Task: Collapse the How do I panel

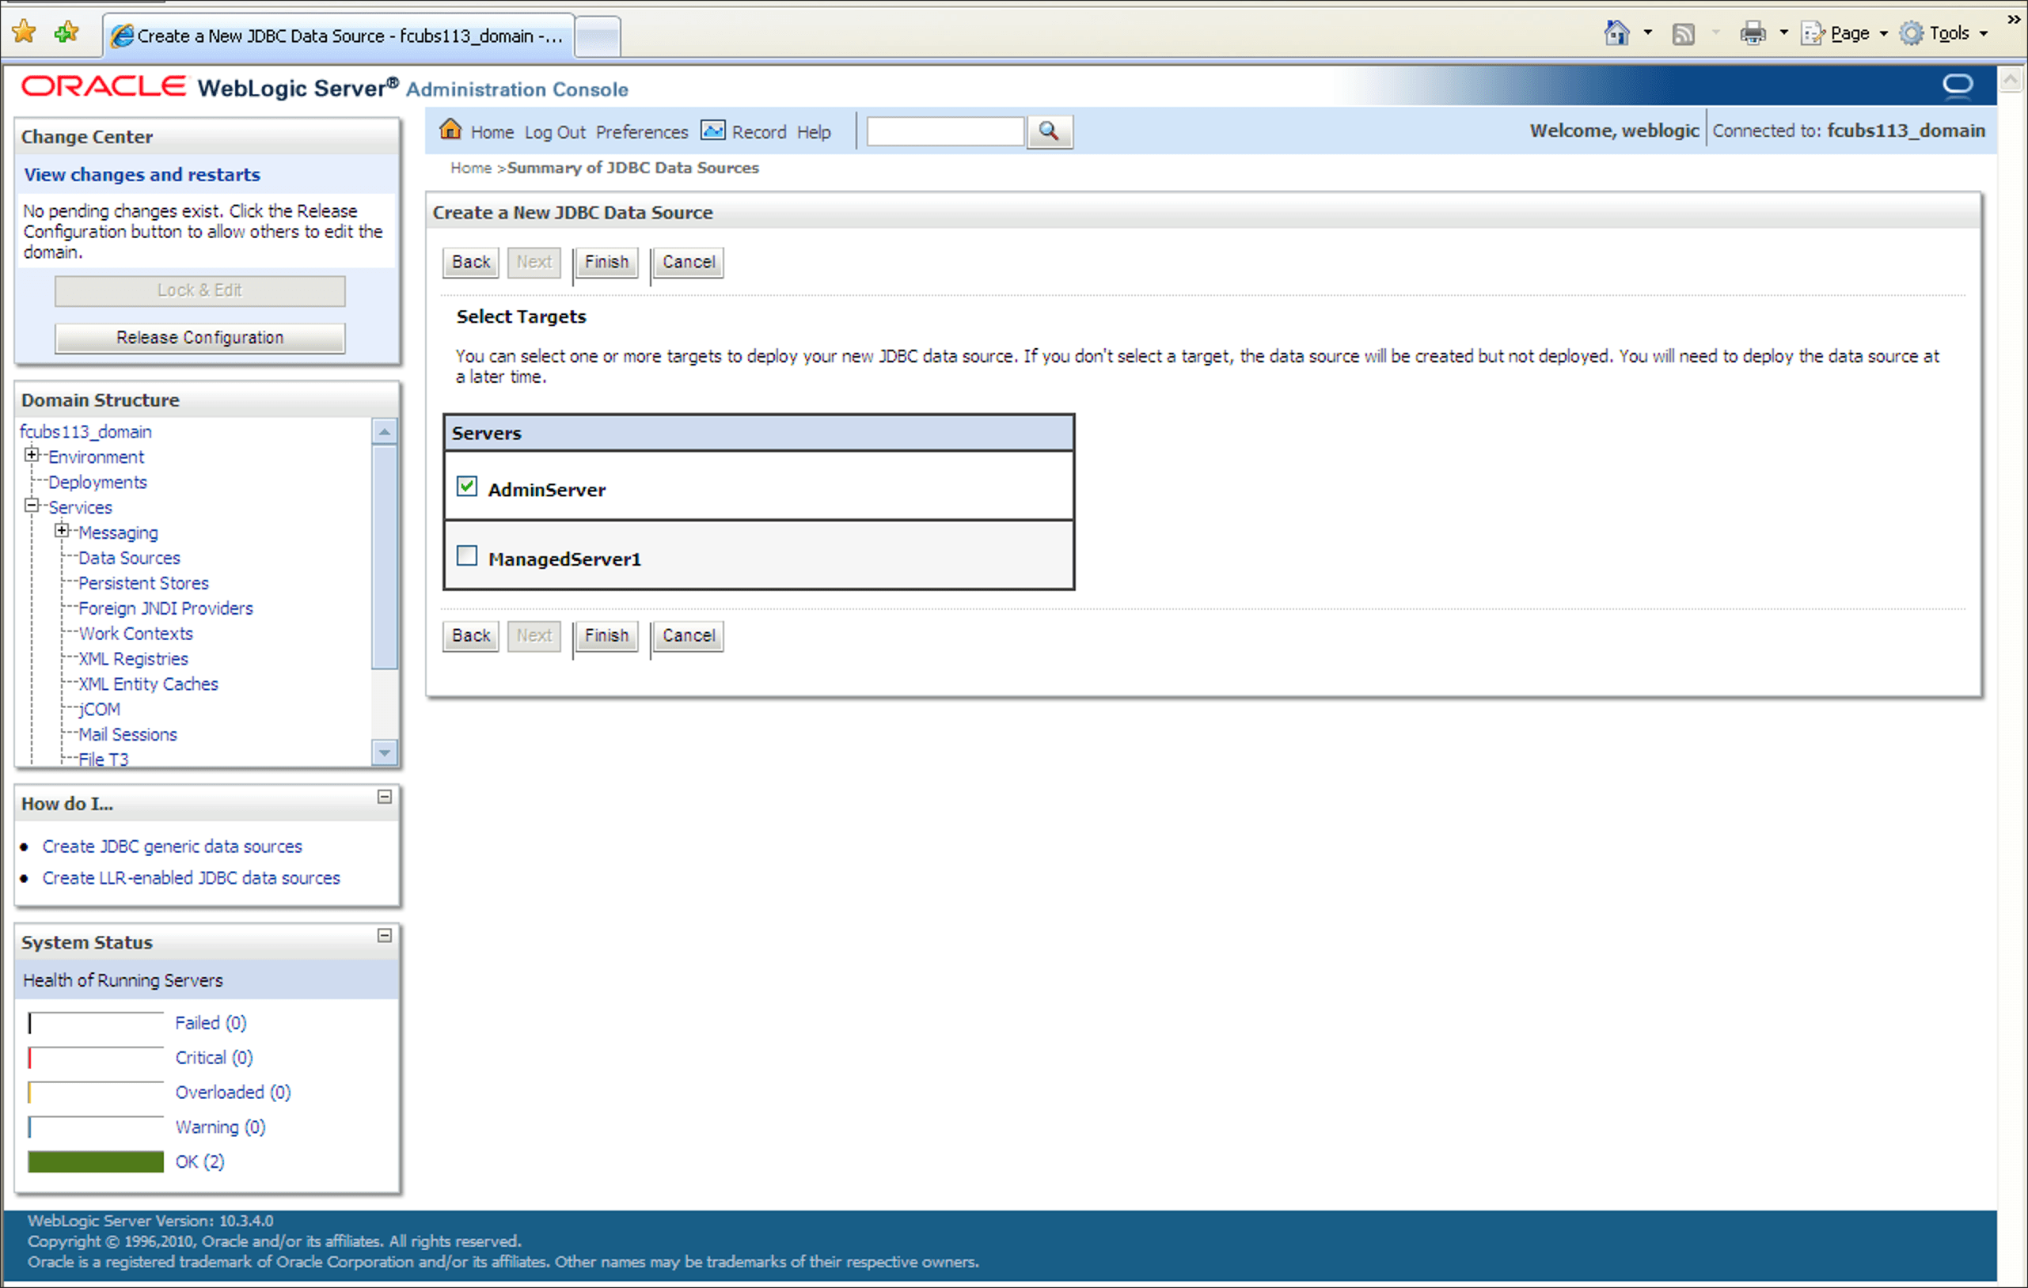Action: (384, 797)
